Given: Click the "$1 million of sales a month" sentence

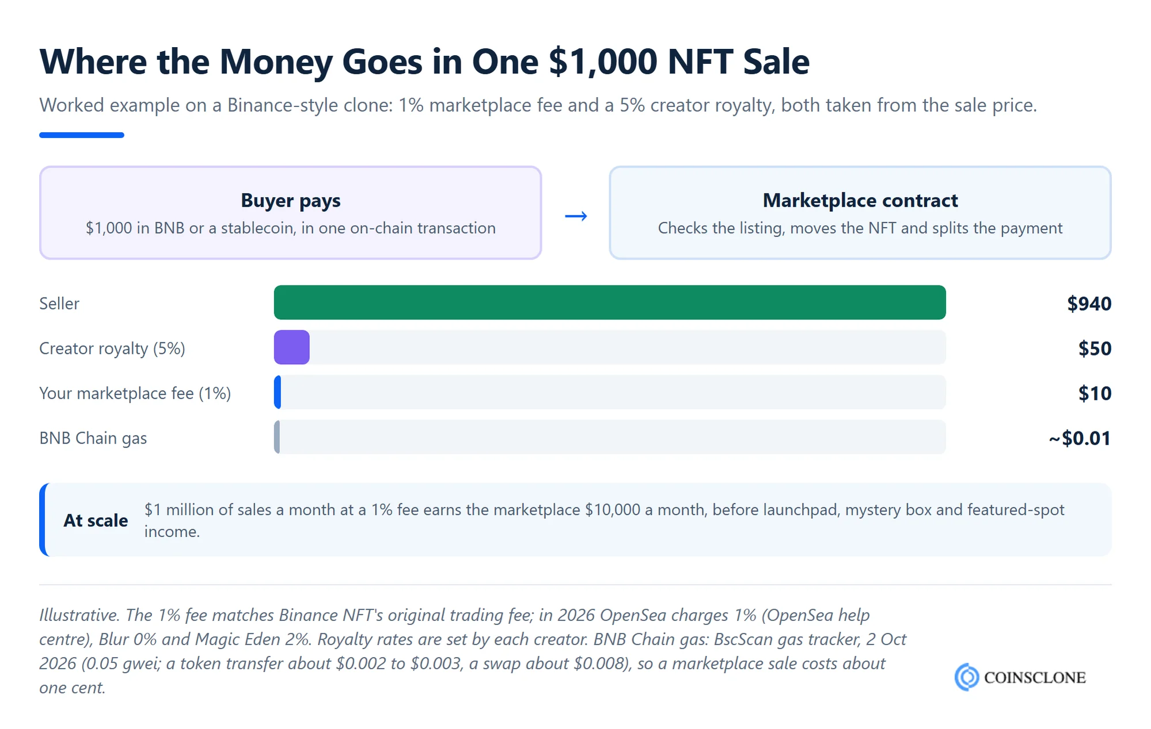Looking at the screenshot, I should pyautogui.click(x=605, y=520).
